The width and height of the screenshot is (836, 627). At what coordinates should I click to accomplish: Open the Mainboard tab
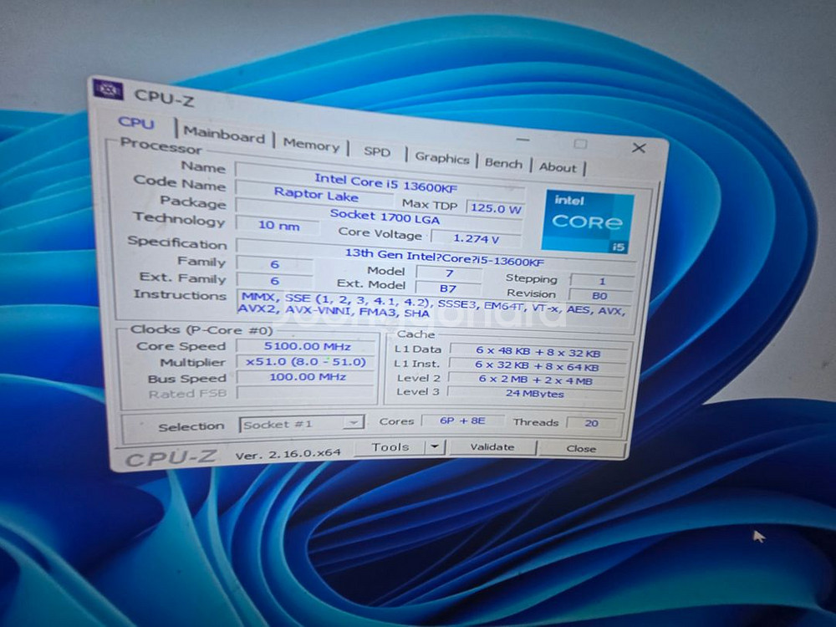(x=223, y=135)
